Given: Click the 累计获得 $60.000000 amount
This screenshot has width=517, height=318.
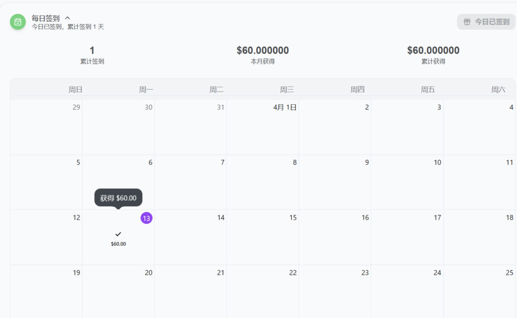Looking at the screenshot, I should (433, 50).
